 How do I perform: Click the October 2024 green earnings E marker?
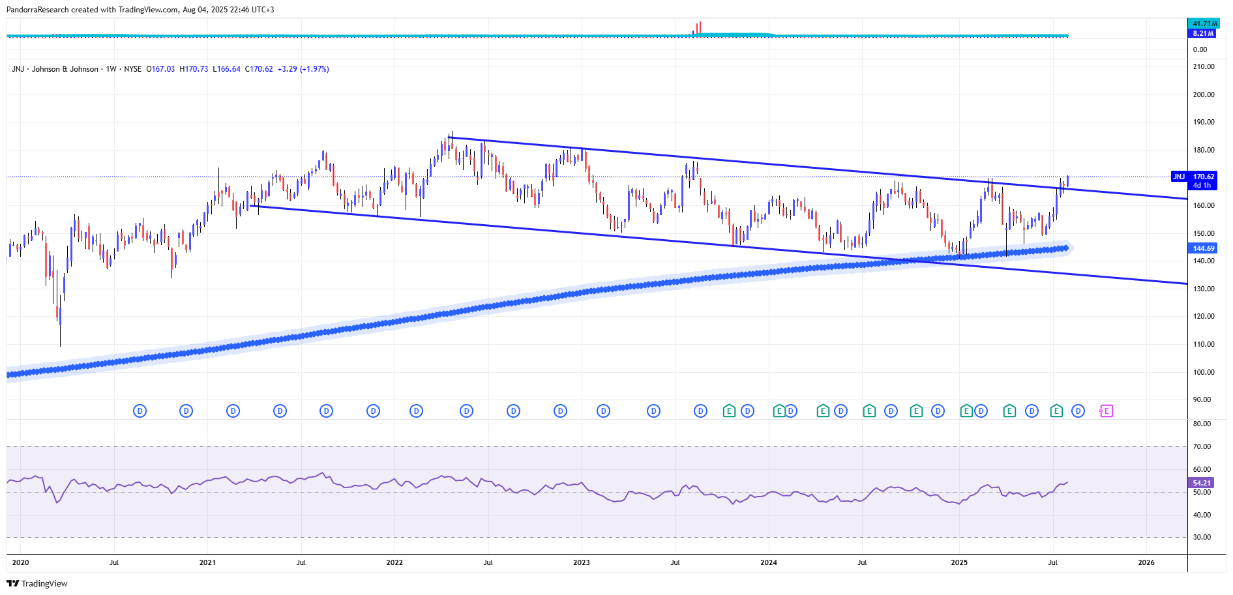click(x=916, y=411)
